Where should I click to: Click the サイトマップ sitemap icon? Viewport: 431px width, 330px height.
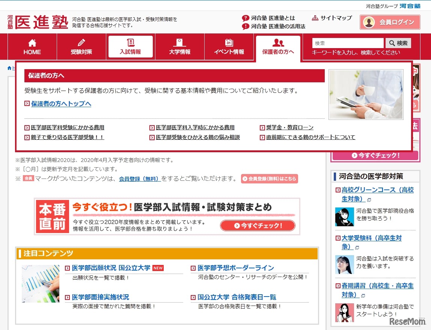(x=314, y=18)
